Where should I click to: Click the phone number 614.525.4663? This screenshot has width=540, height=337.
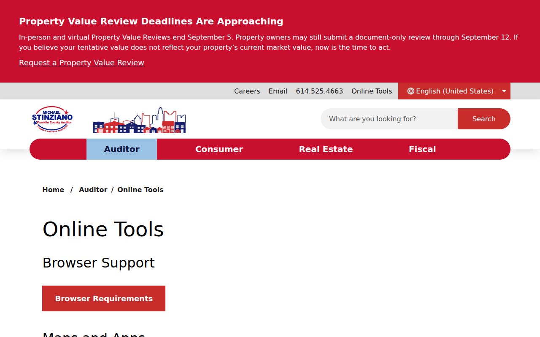(x=319, y=91)
